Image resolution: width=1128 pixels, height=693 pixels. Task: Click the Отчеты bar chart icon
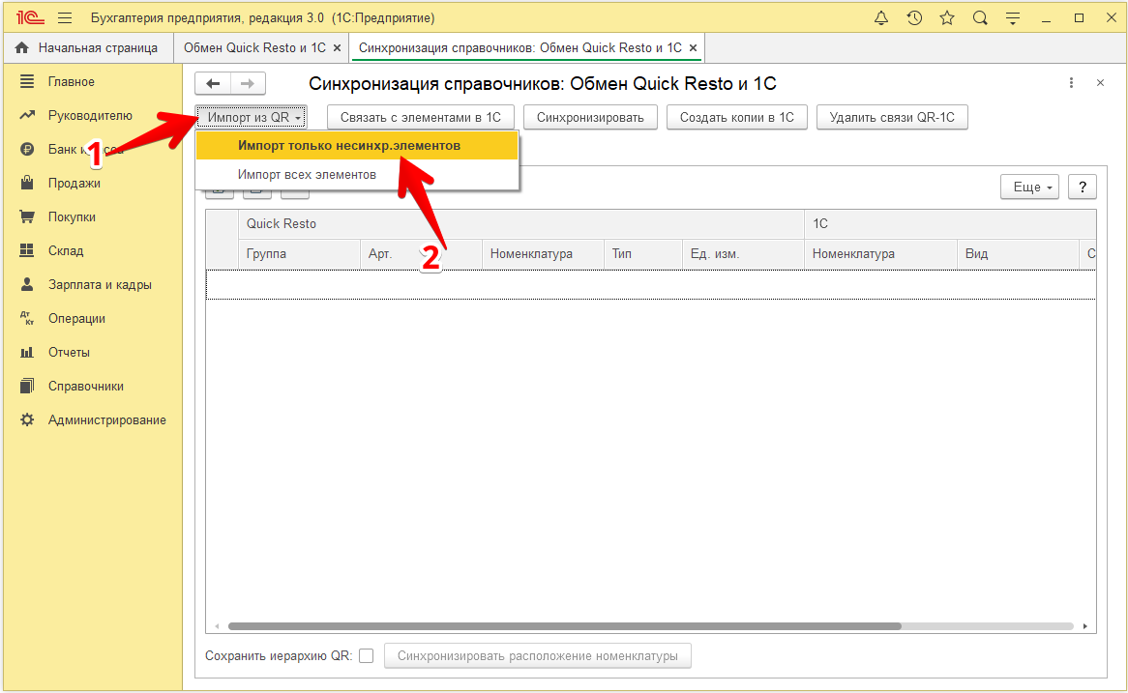[x=27, y=352]
